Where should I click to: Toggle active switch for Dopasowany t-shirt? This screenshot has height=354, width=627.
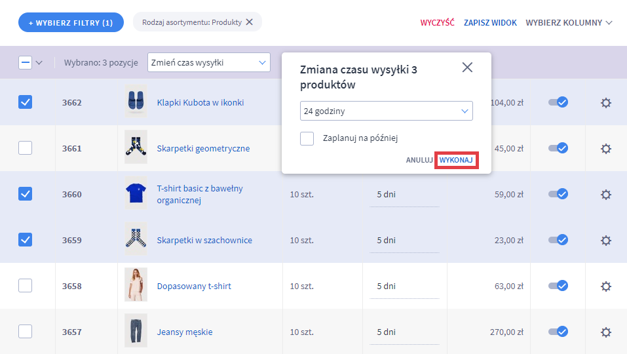[x=558, y=286]
